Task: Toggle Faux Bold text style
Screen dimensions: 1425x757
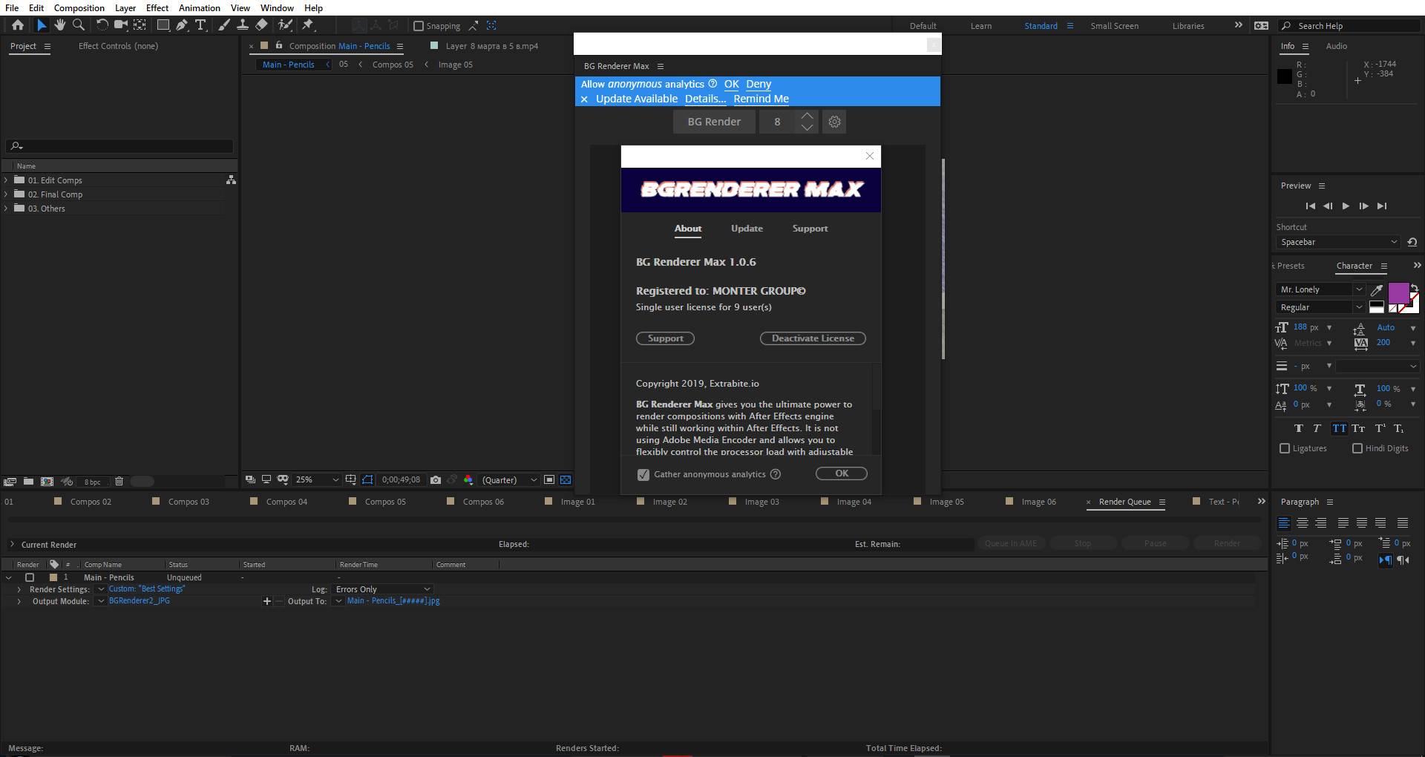Action: coord(1298,428)
